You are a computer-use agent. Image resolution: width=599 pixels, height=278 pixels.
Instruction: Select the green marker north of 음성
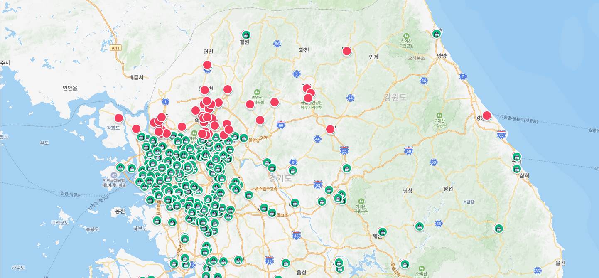point(285,263)
